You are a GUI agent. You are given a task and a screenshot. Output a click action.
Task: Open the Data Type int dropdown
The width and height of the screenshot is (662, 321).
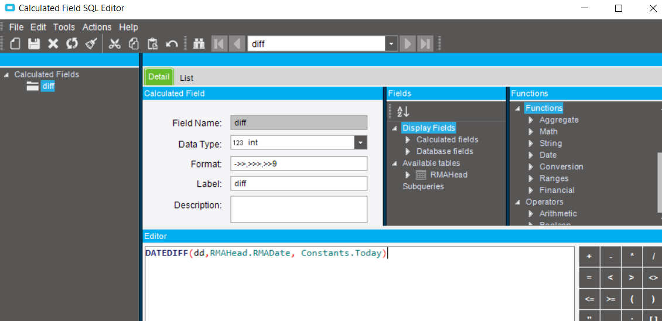360,143
